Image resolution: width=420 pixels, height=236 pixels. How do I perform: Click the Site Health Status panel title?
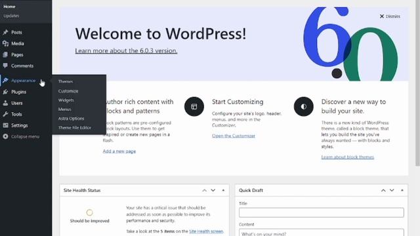click(82, 190)
